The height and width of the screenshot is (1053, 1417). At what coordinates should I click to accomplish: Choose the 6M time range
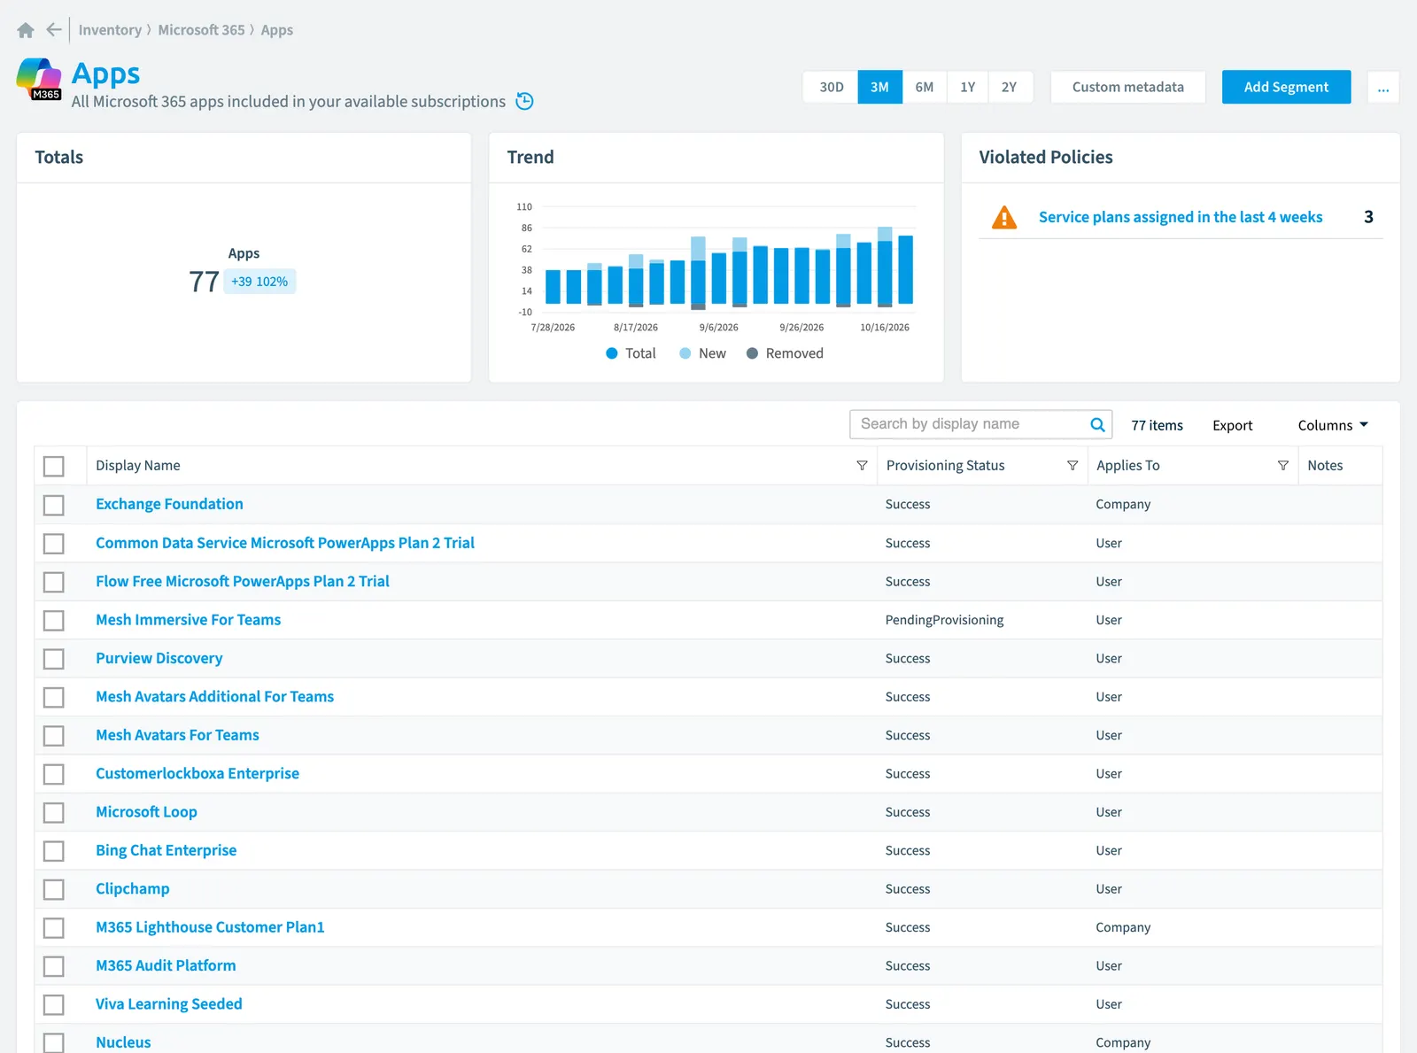[x=924, y=87]
